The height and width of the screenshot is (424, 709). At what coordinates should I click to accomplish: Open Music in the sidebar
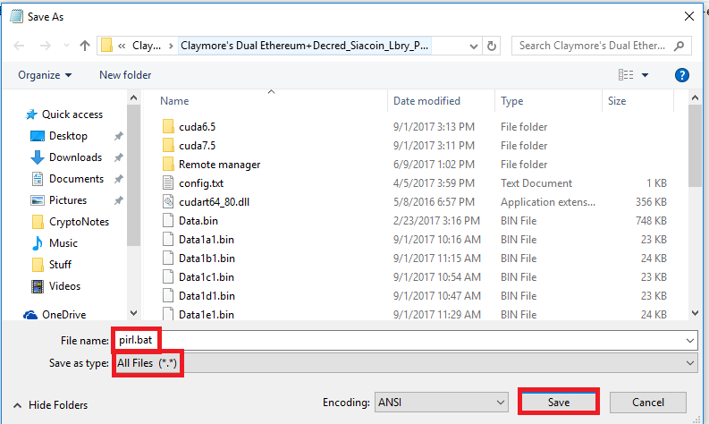(x=63, y=243)
